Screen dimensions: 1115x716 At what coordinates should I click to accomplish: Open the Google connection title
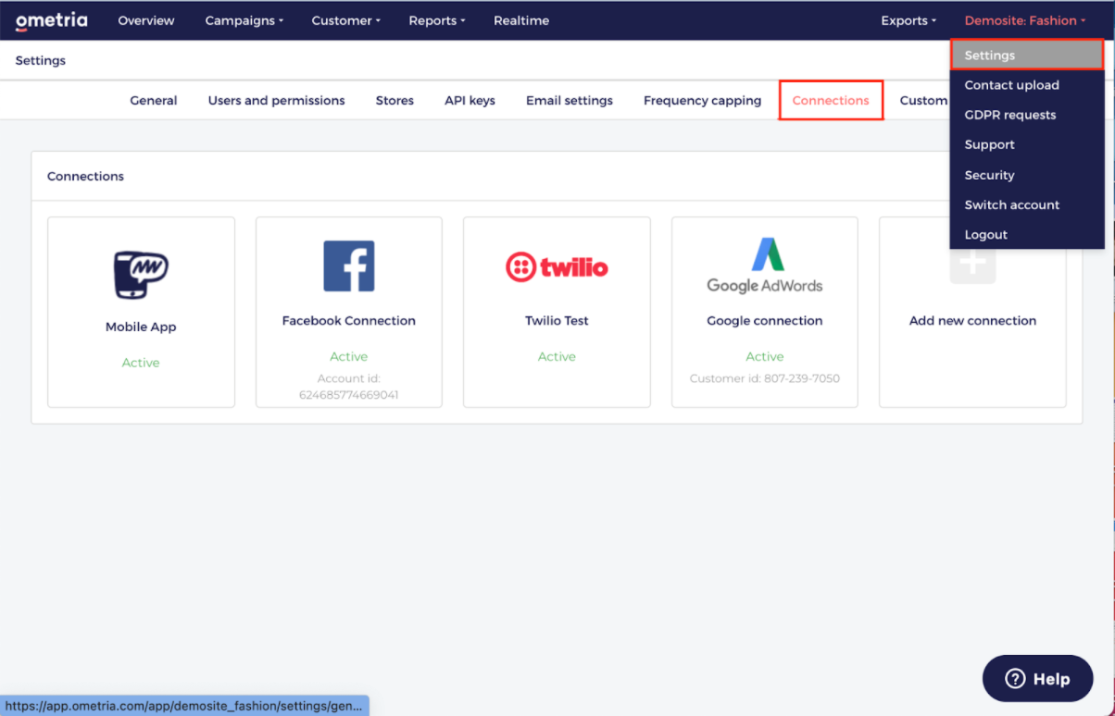click(765, 320)
